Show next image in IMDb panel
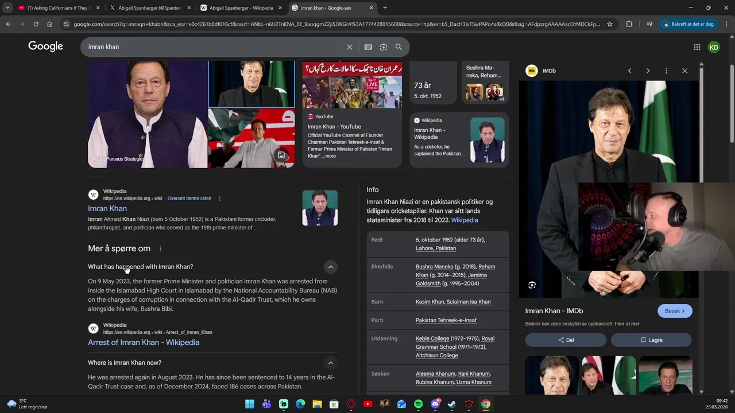 pyautogui.click(x=648, y=71)
